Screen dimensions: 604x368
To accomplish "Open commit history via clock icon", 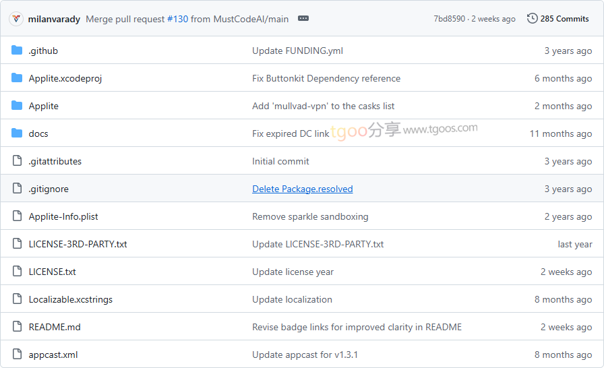I will [533, 19].
